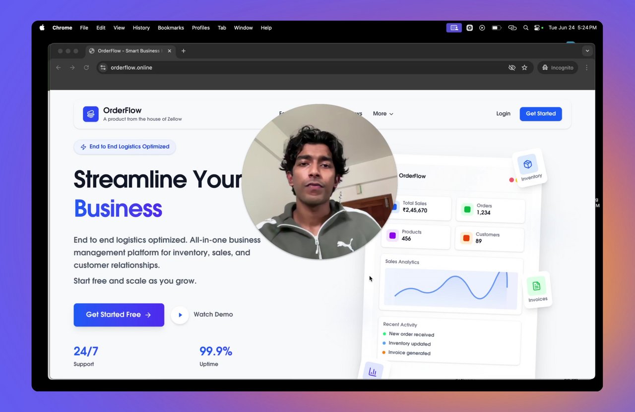Click the Login link
This screenshot has width=635, height=412.
point(503,113)
